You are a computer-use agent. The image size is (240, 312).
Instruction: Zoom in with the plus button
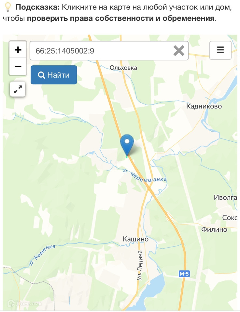pos(18,49)
